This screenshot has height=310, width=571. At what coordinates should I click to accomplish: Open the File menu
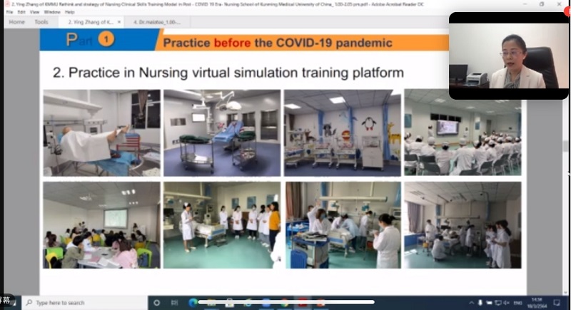(10, 12)
